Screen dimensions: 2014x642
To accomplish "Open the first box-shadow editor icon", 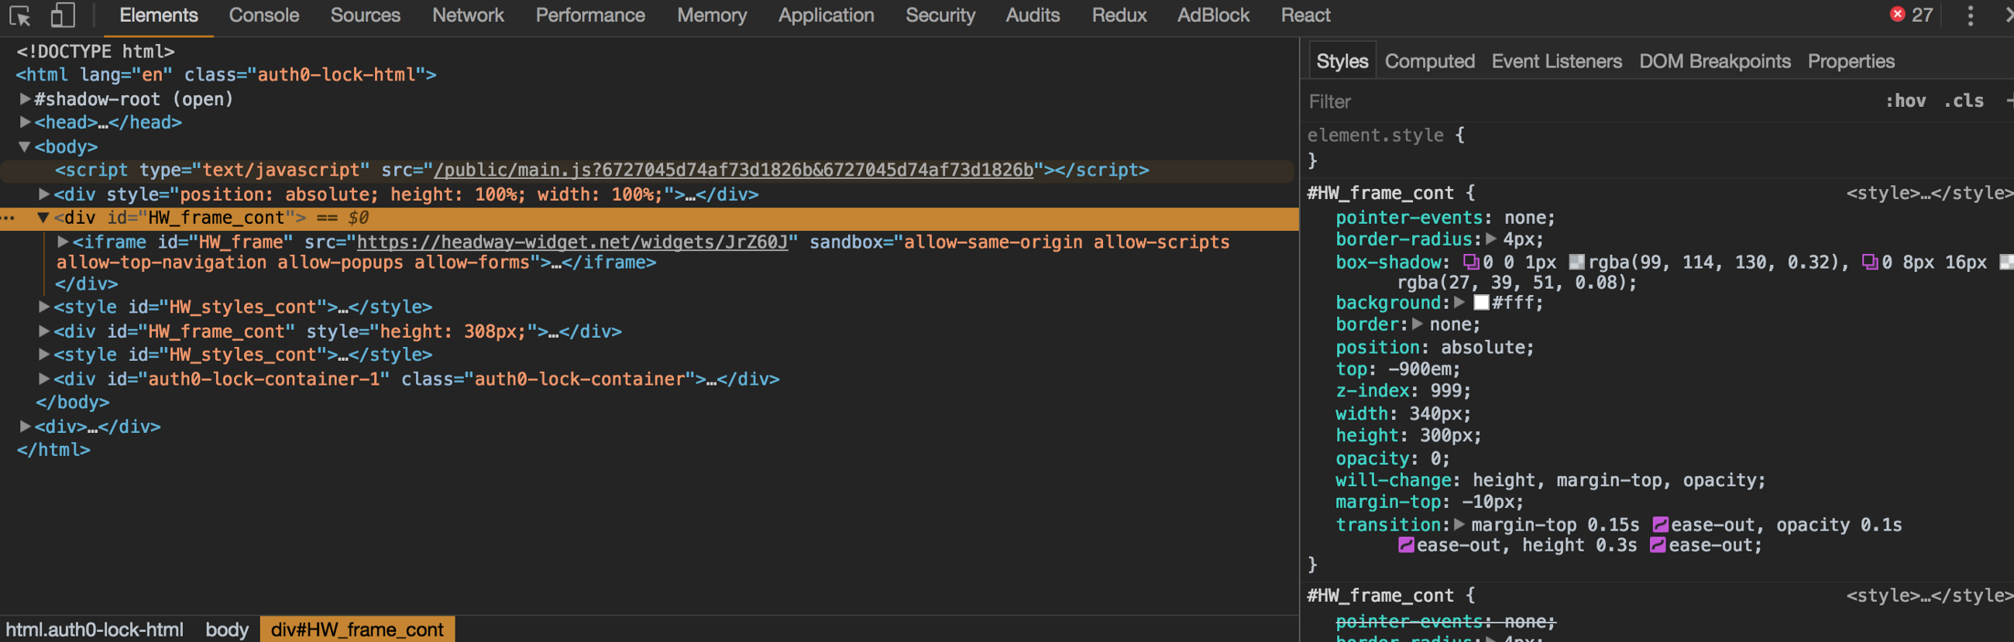I will point(1471,263).
